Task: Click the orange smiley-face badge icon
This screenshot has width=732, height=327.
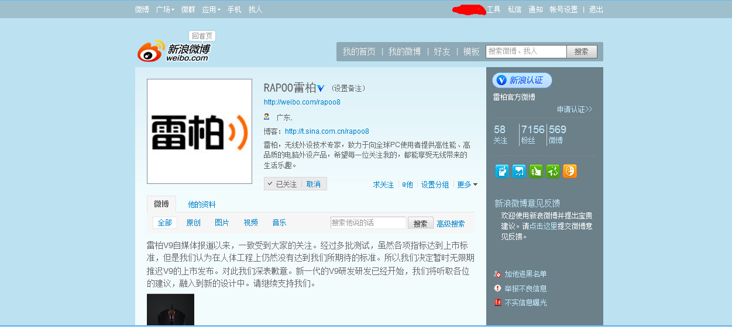Action: click(x=570, y=171)
